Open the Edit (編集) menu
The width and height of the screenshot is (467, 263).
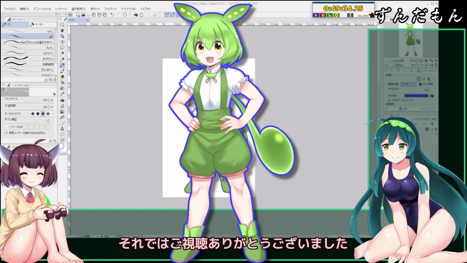tap(24, 9)
